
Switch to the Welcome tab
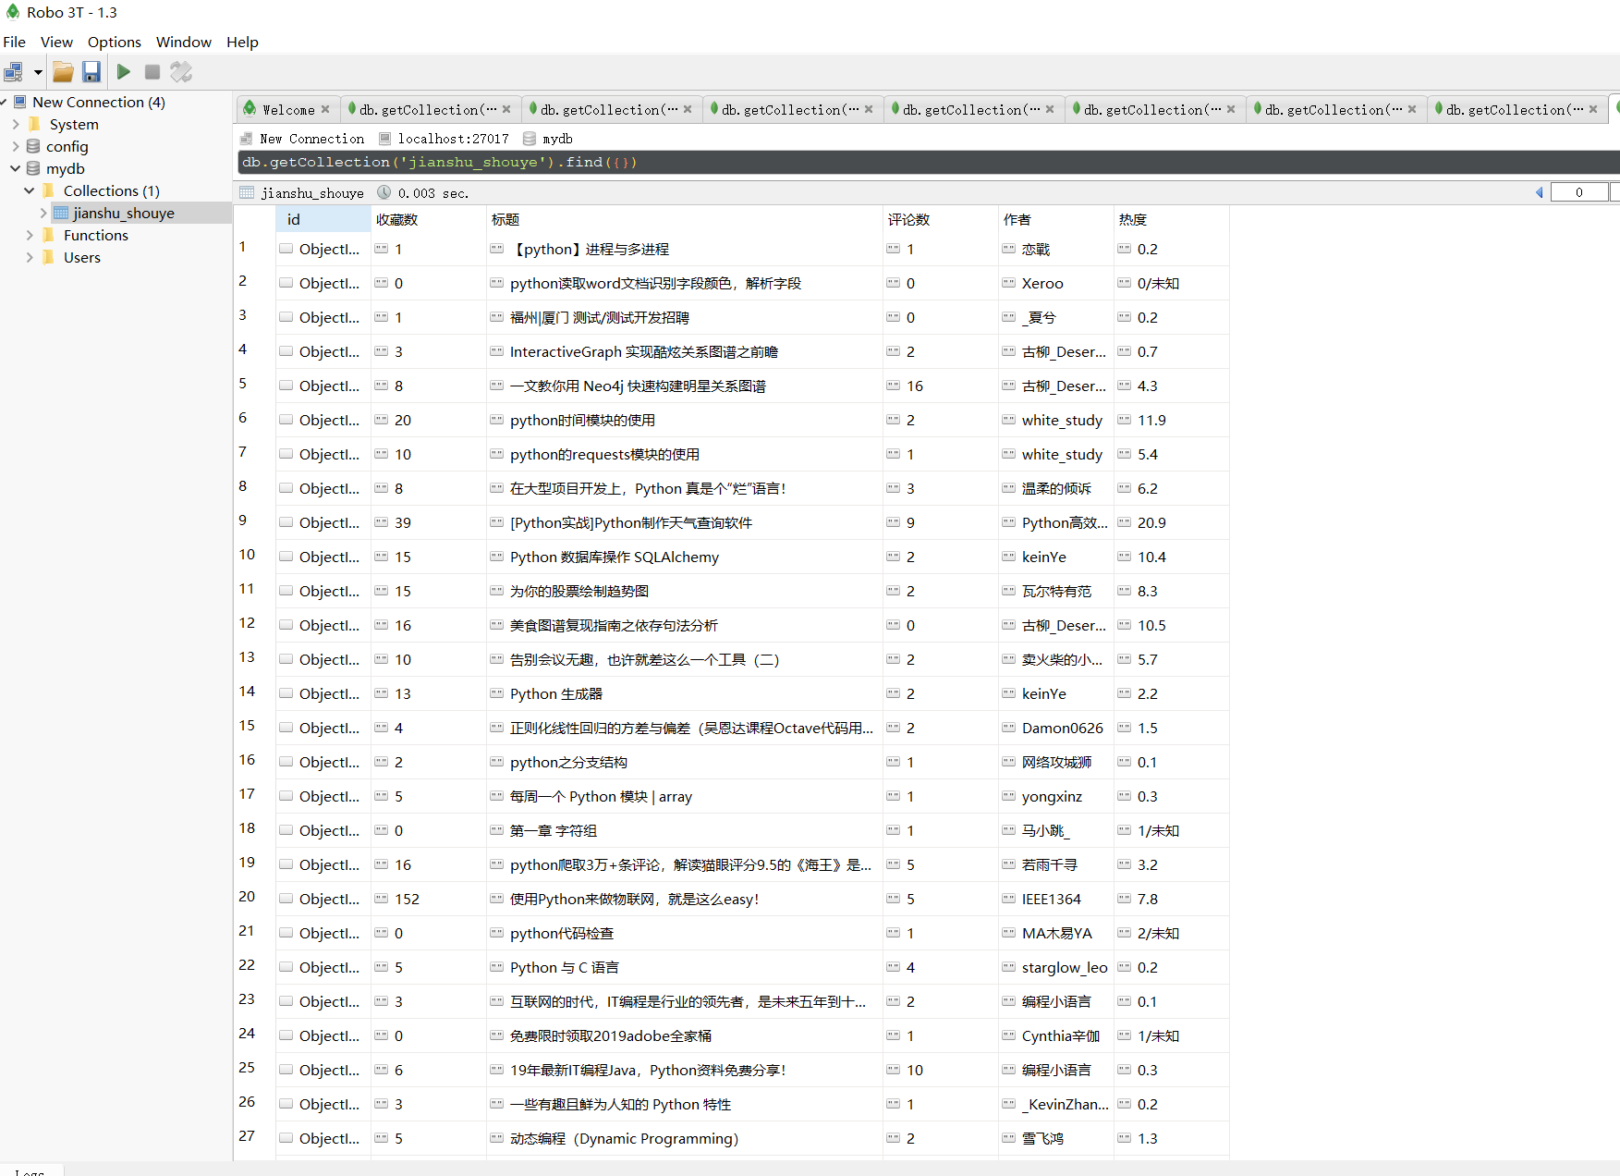pos(287,109)
